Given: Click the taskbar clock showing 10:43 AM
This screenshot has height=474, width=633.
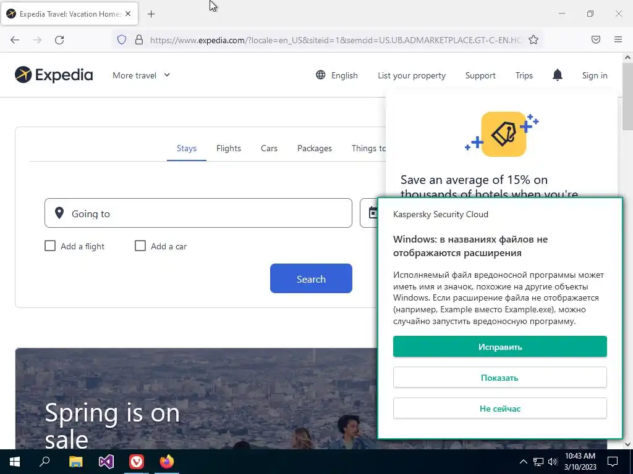Looking at the screenshot, I should (x=580, y=462).
